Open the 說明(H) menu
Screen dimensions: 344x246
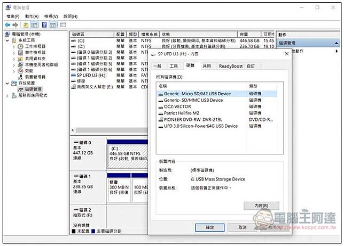click(x=71, y=17)
